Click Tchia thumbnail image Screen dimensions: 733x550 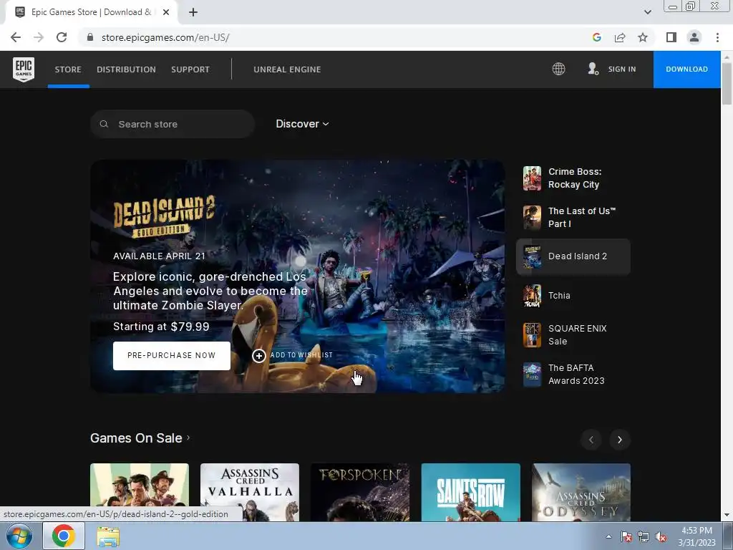(532, 296)
